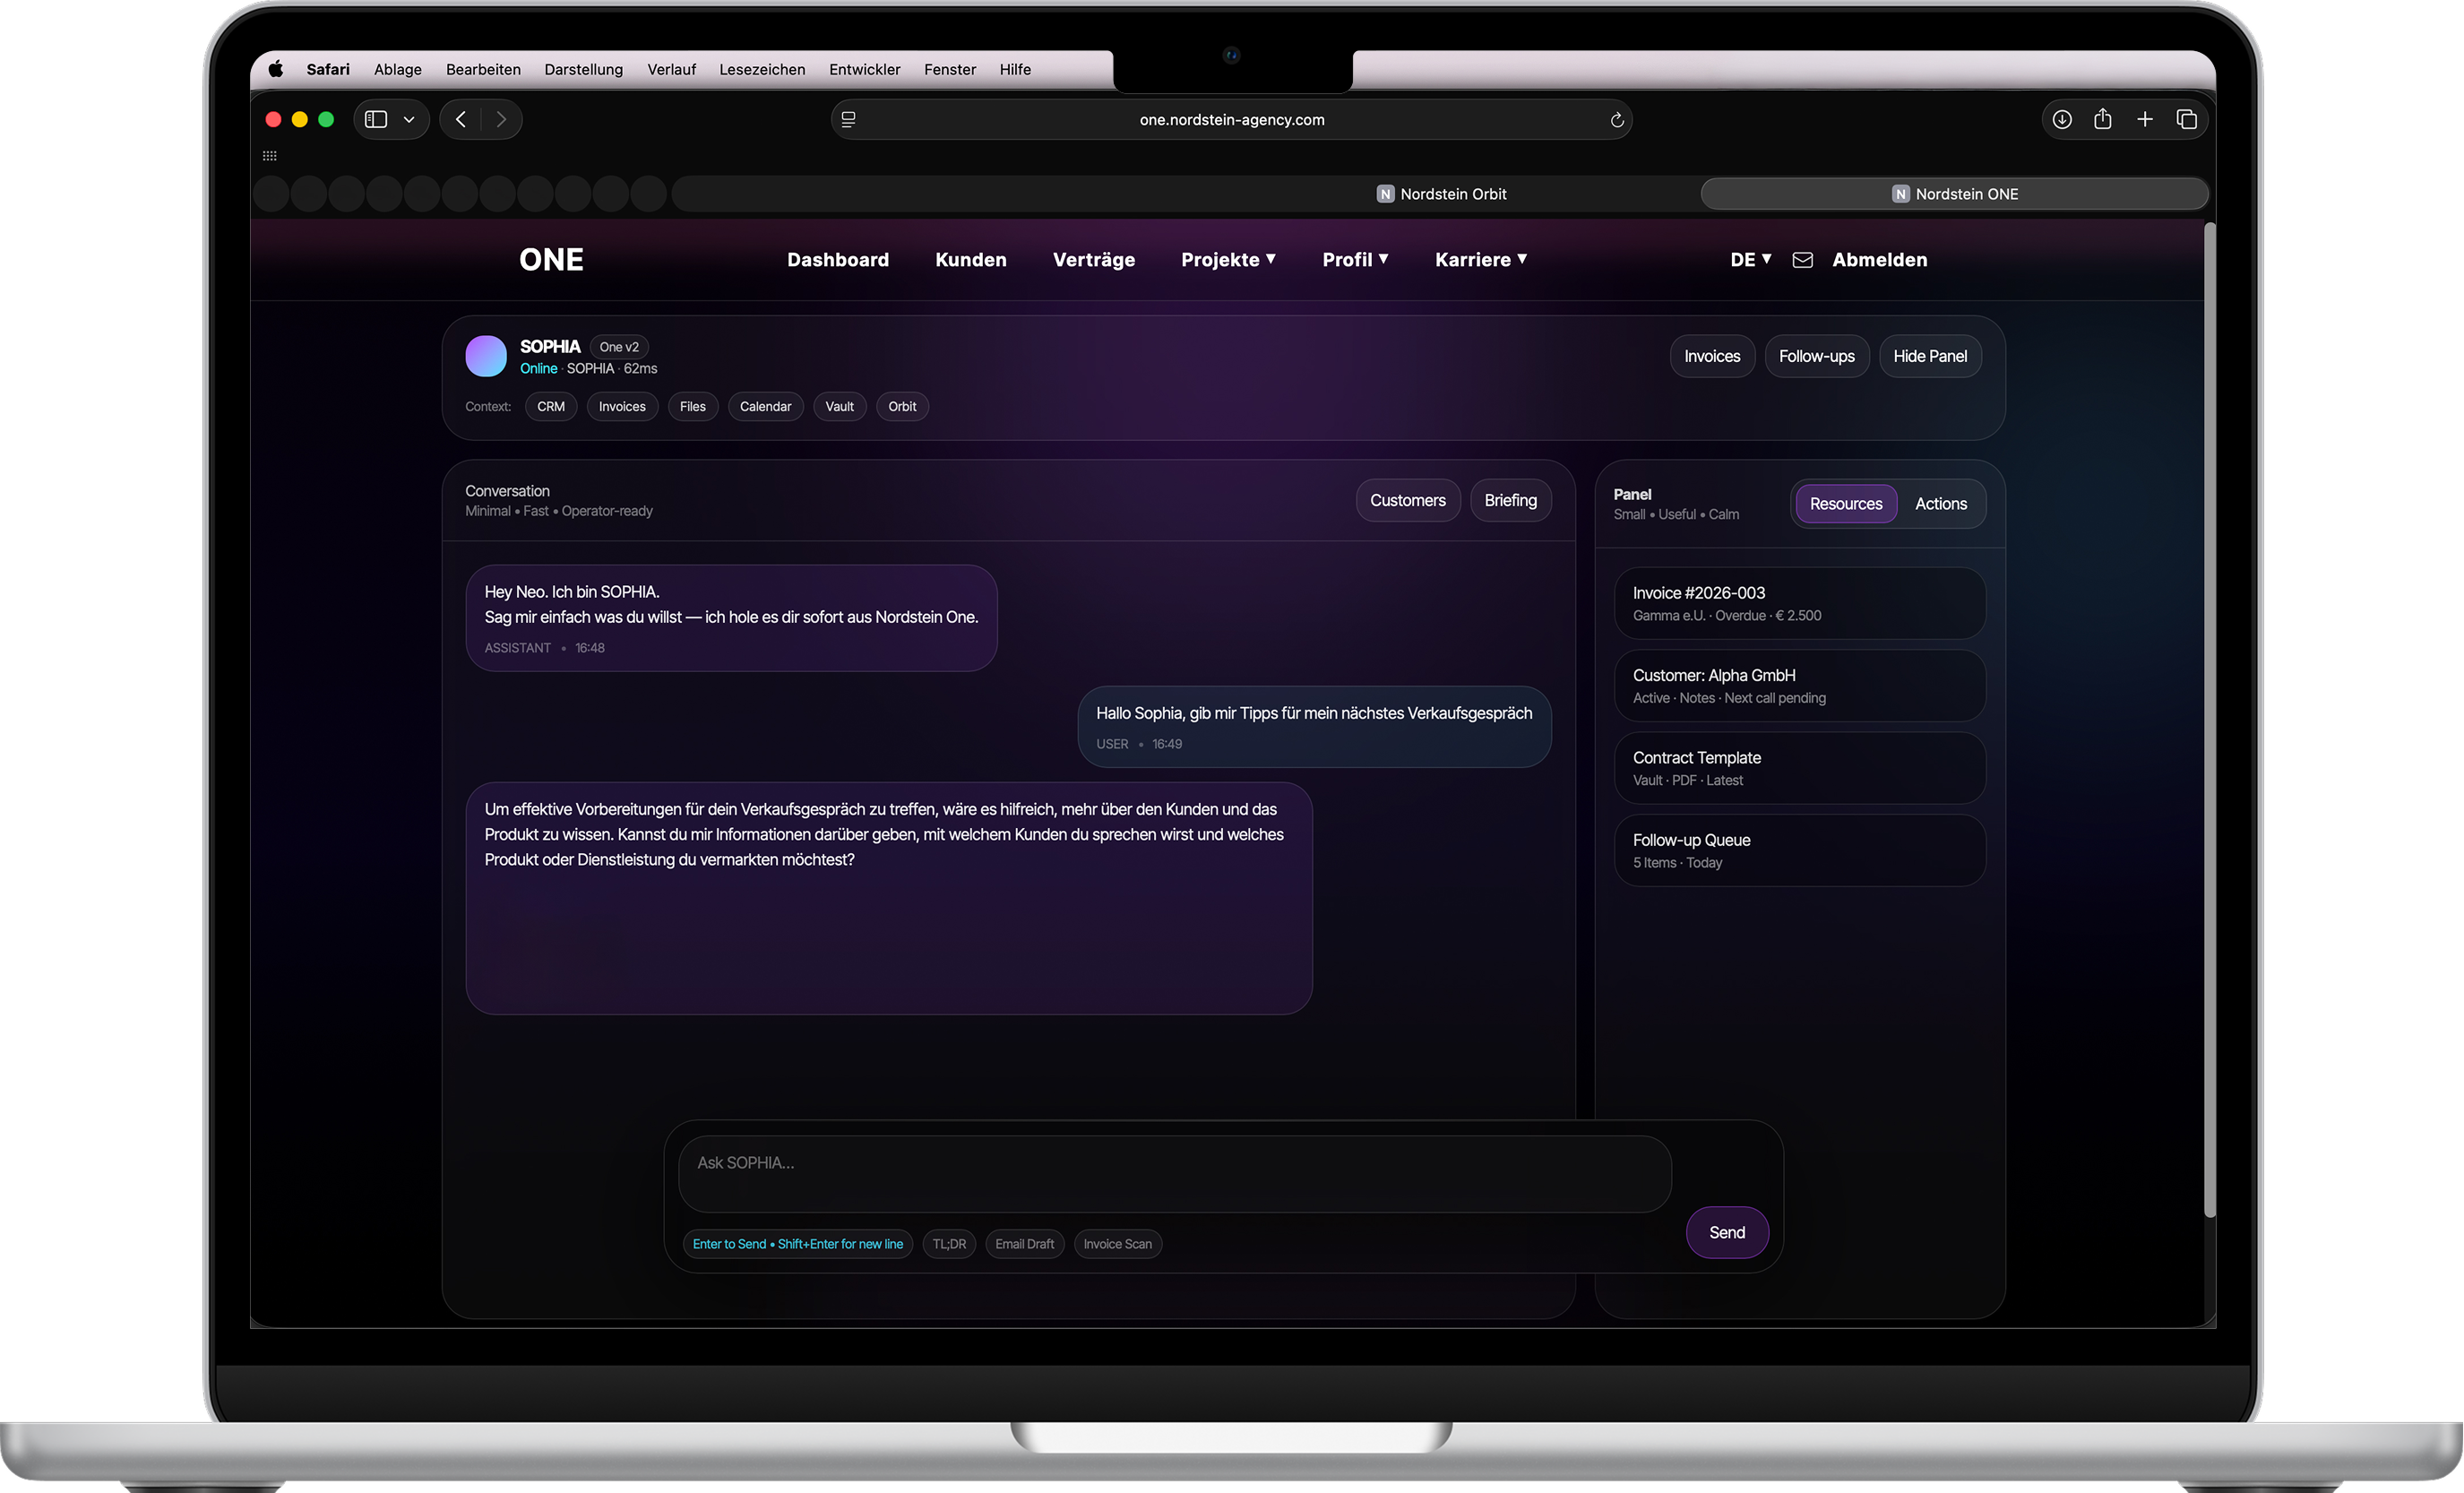
Task: Switch to the Actions panel tab
Action: [x=1940, y=504]
